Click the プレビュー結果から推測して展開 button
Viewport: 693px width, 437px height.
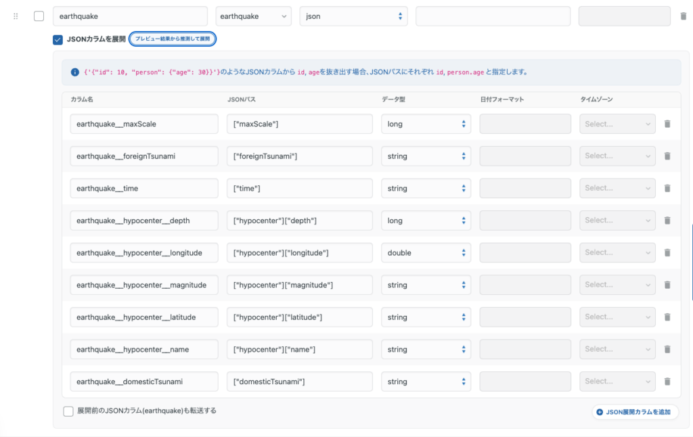(x=173, y=39)
